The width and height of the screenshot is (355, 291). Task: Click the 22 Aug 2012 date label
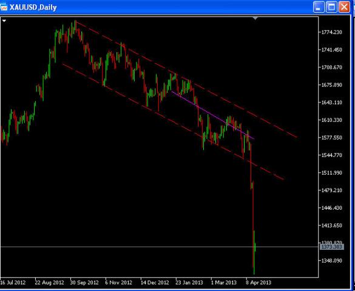pos(49,283)
